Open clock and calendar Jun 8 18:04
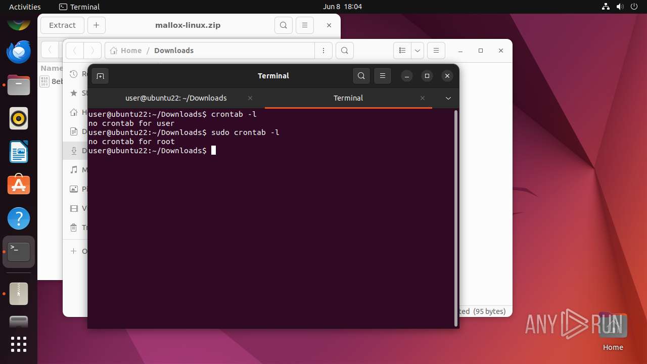The width and height of the screenshot is (647, 364). [342, 7]
